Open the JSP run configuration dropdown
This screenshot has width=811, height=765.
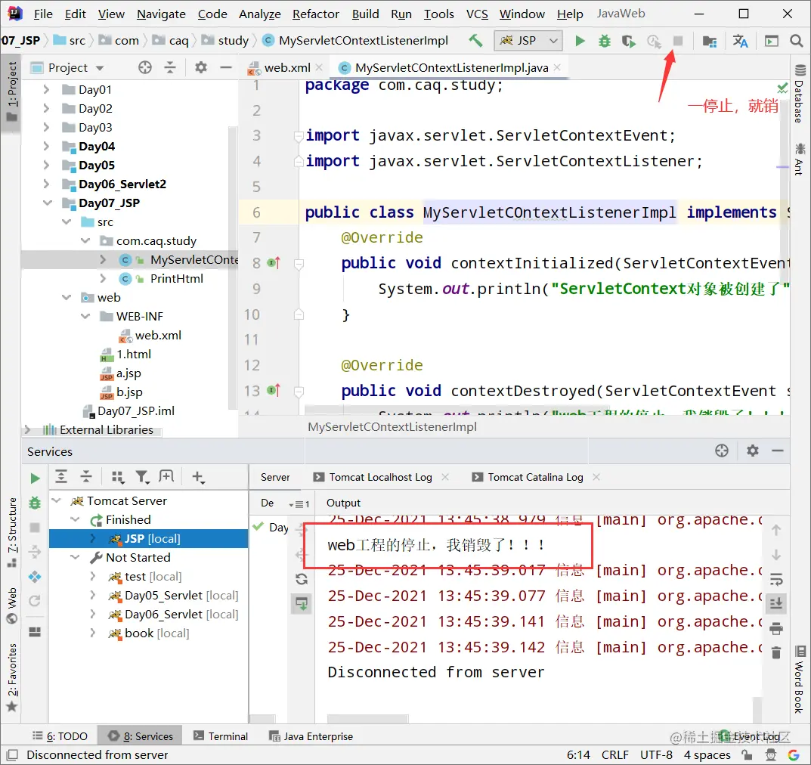(x=529, y=40)
